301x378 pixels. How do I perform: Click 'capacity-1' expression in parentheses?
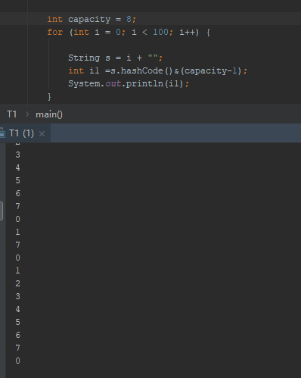(211, 71)
